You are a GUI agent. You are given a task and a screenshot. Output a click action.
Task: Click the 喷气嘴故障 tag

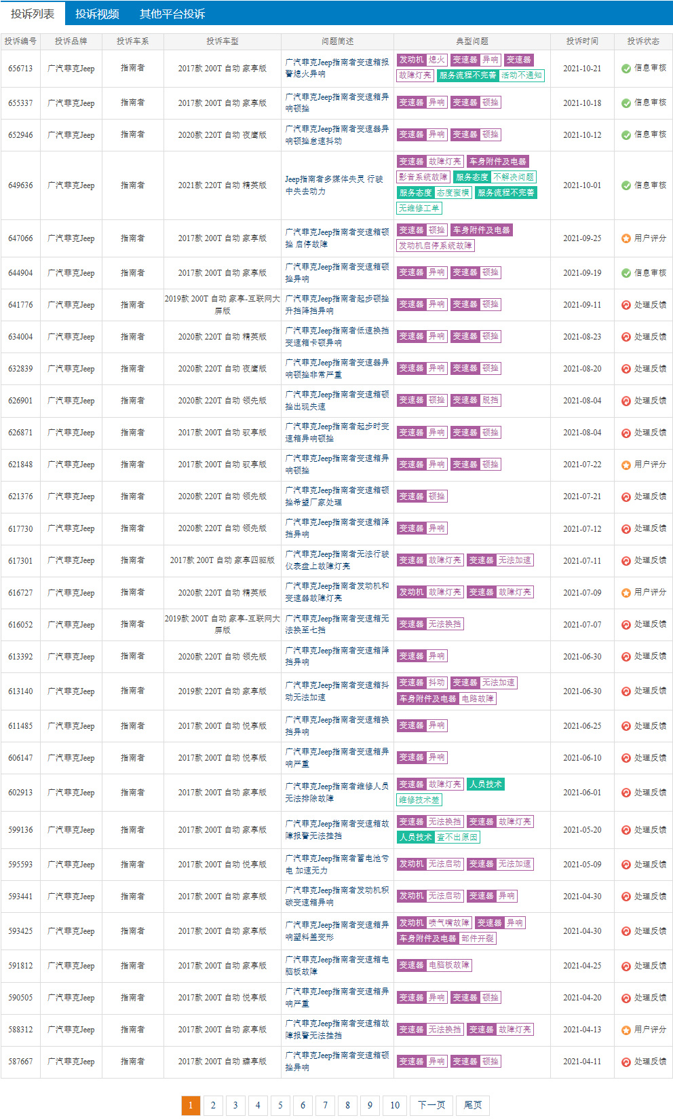click(448, 923)
